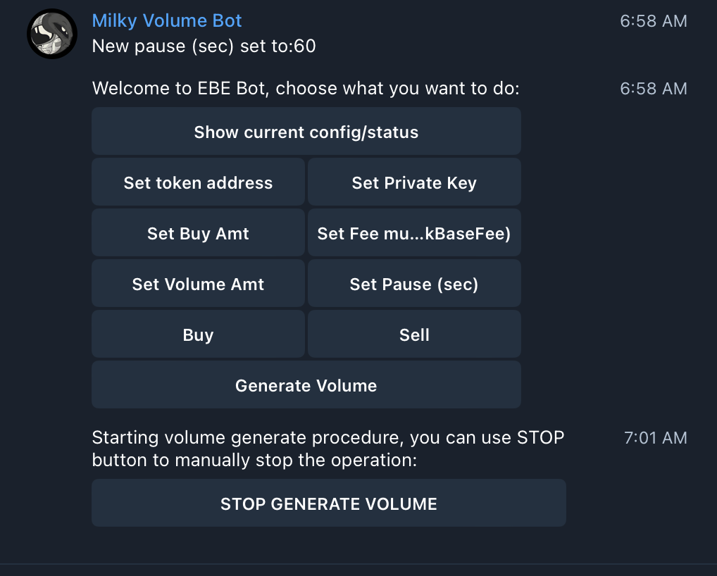Click the 6:58 AM timestamp beside the bot name
717x576 pixels.
pos(653,21)
